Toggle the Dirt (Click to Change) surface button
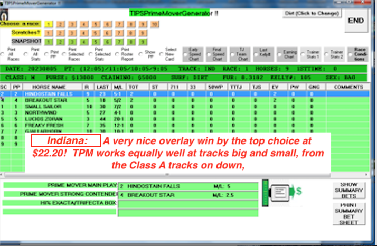Viewport: 377px width, 246px height. click(312, 13)
